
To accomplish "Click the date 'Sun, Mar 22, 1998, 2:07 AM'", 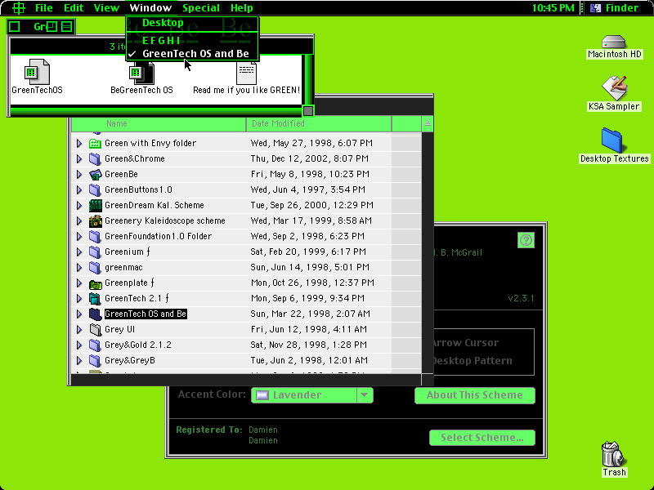I will pyautogui.click(x=311, y=314).
